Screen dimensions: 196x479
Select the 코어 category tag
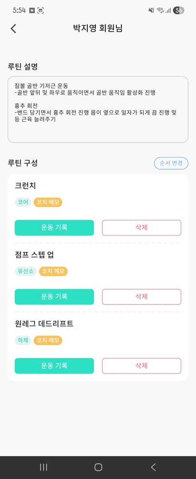(x=23, y=202)
